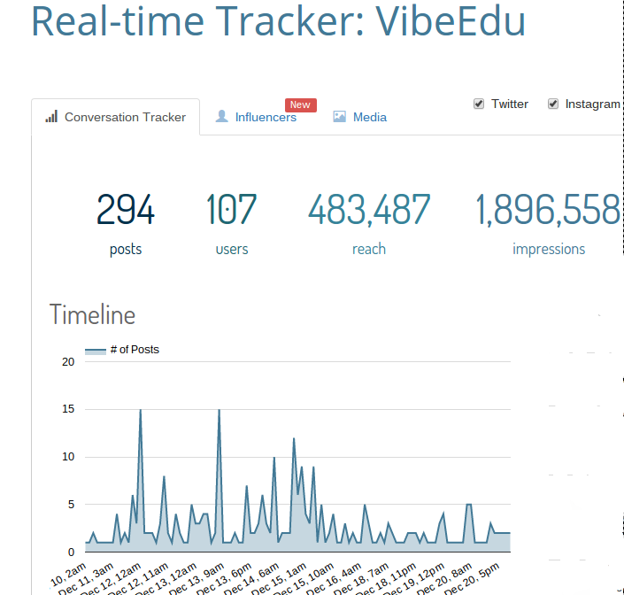Click the 483,487 reach number

point(369,210)
